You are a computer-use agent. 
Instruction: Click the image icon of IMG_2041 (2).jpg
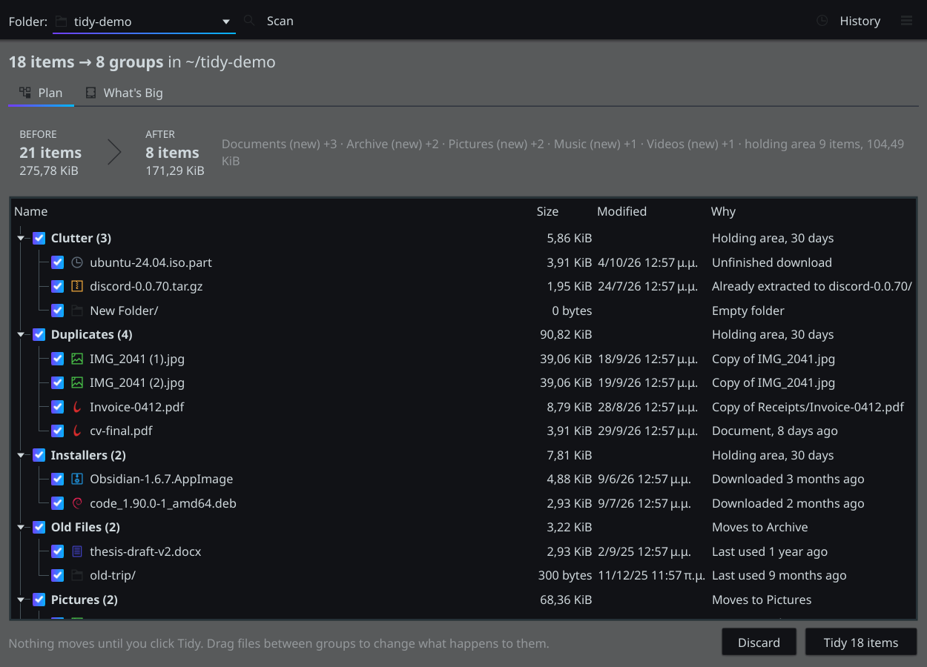[77, 382]
